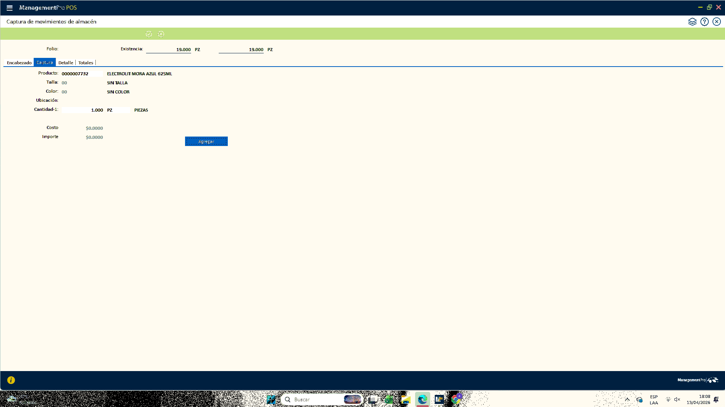
Task: Click the PZ unit field beside quantity
Action: click(x=117, y=110)
